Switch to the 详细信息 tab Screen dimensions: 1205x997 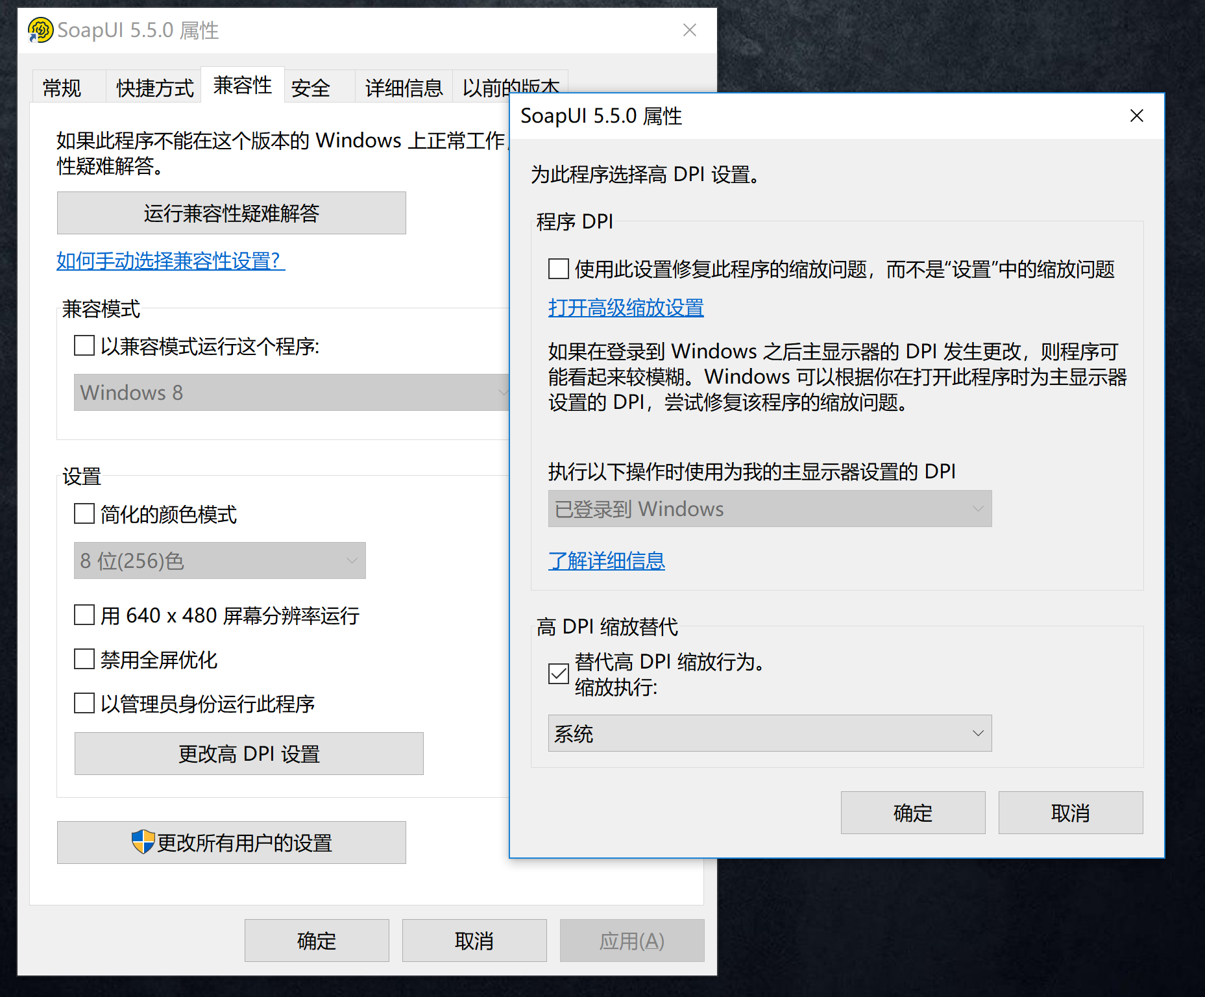pos(404,86)
